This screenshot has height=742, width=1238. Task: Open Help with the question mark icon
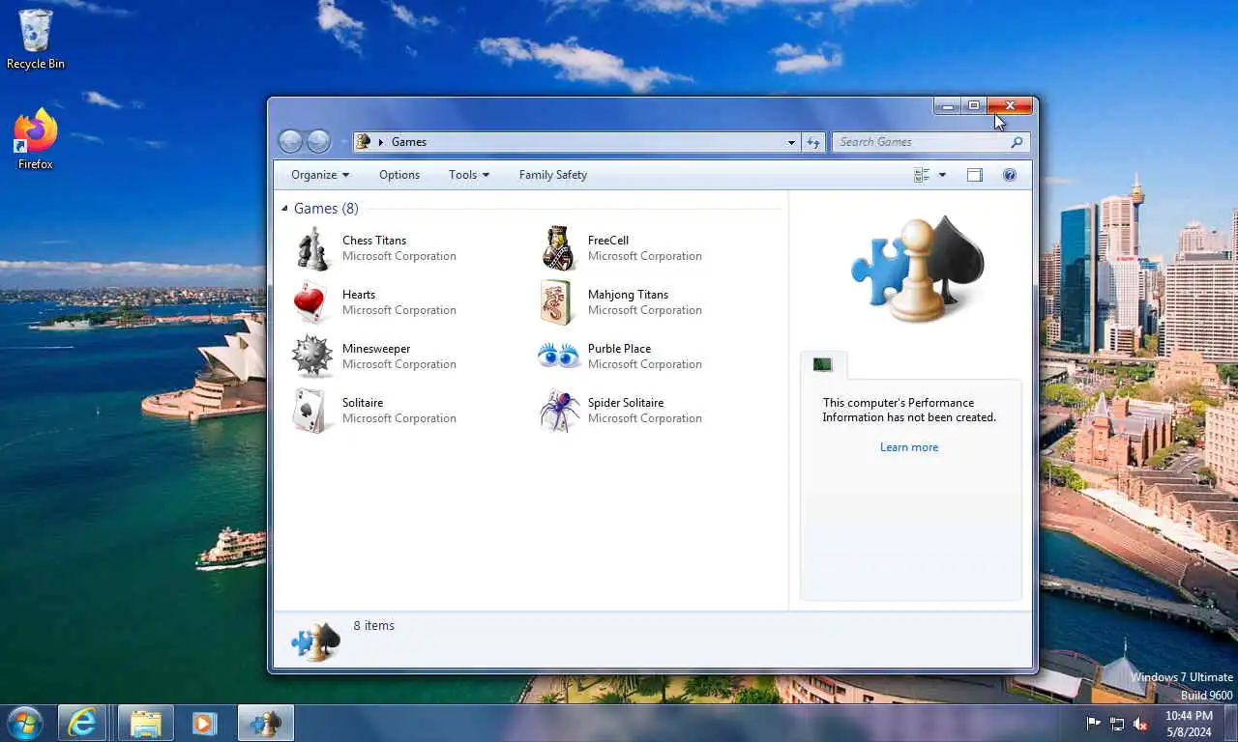coord(1010,175)
